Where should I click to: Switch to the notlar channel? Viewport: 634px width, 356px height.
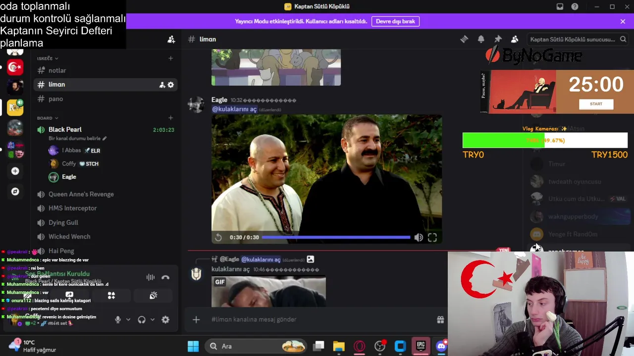105,71
